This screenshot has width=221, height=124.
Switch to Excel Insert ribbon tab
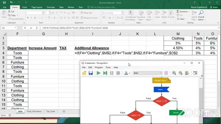tap(25, 7)
